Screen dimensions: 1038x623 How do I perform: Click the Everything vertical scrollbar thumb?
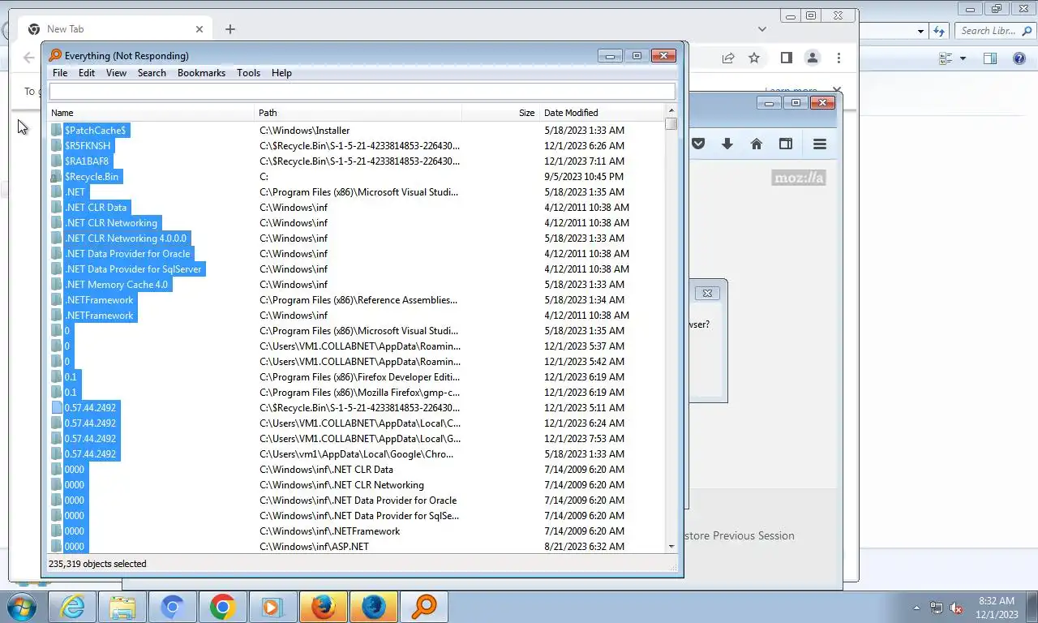pyautogui.click(x=671, y=124)
